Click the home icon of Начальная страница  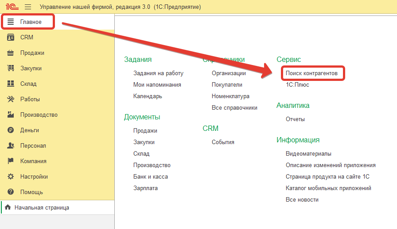(x=8, y=207)
